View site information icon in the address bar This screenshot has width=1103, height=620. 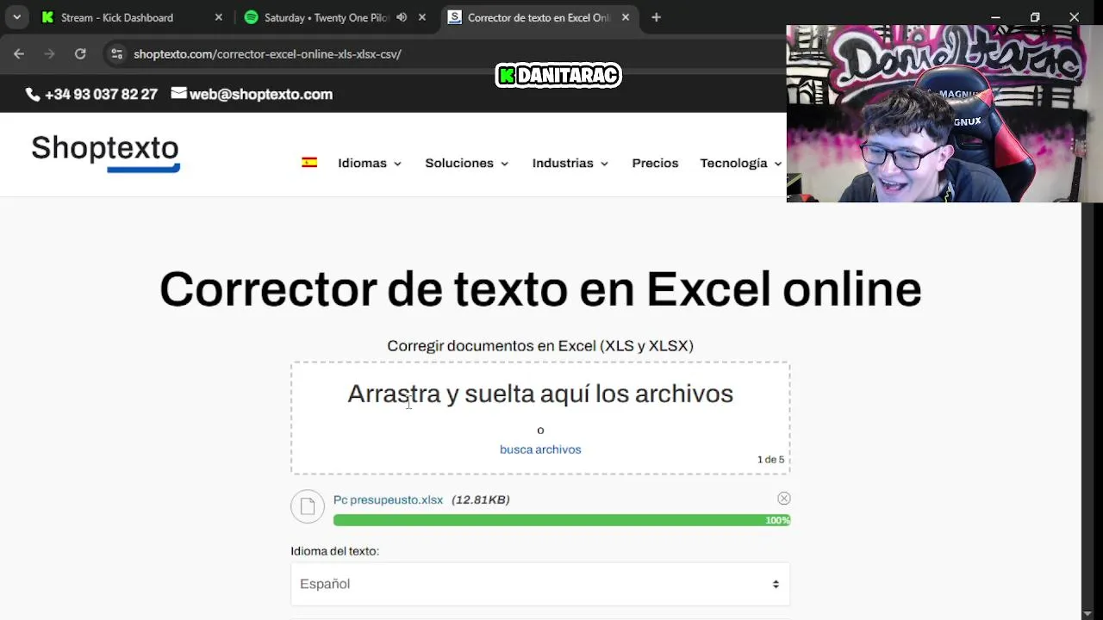(x=117, y=53)
